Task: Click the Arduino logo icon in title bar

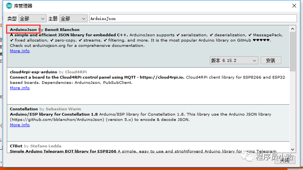Action: (7, 6)
